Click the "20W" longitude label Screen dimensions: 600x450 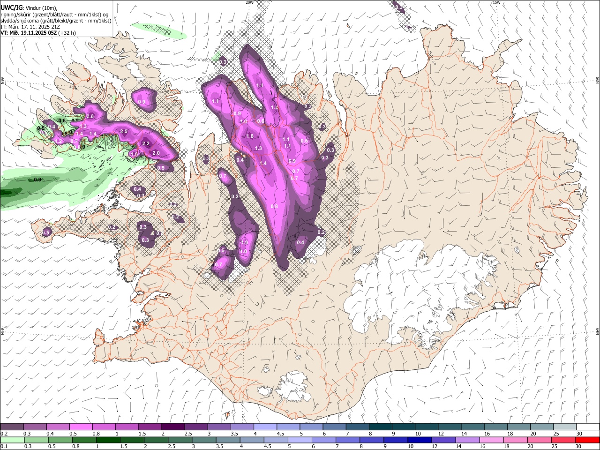click(249, 2)
